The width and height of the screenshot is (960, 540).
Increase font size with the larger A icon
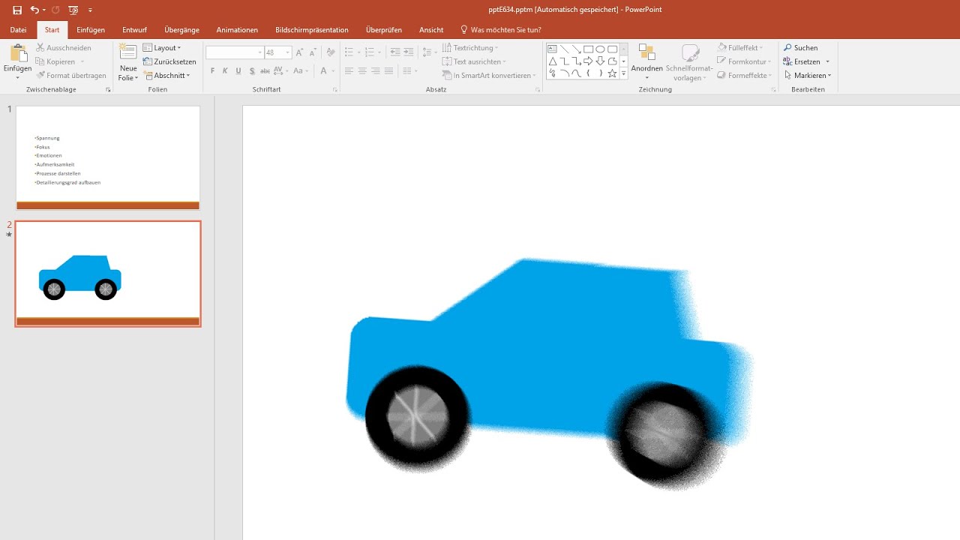click(x=299, y=52)
